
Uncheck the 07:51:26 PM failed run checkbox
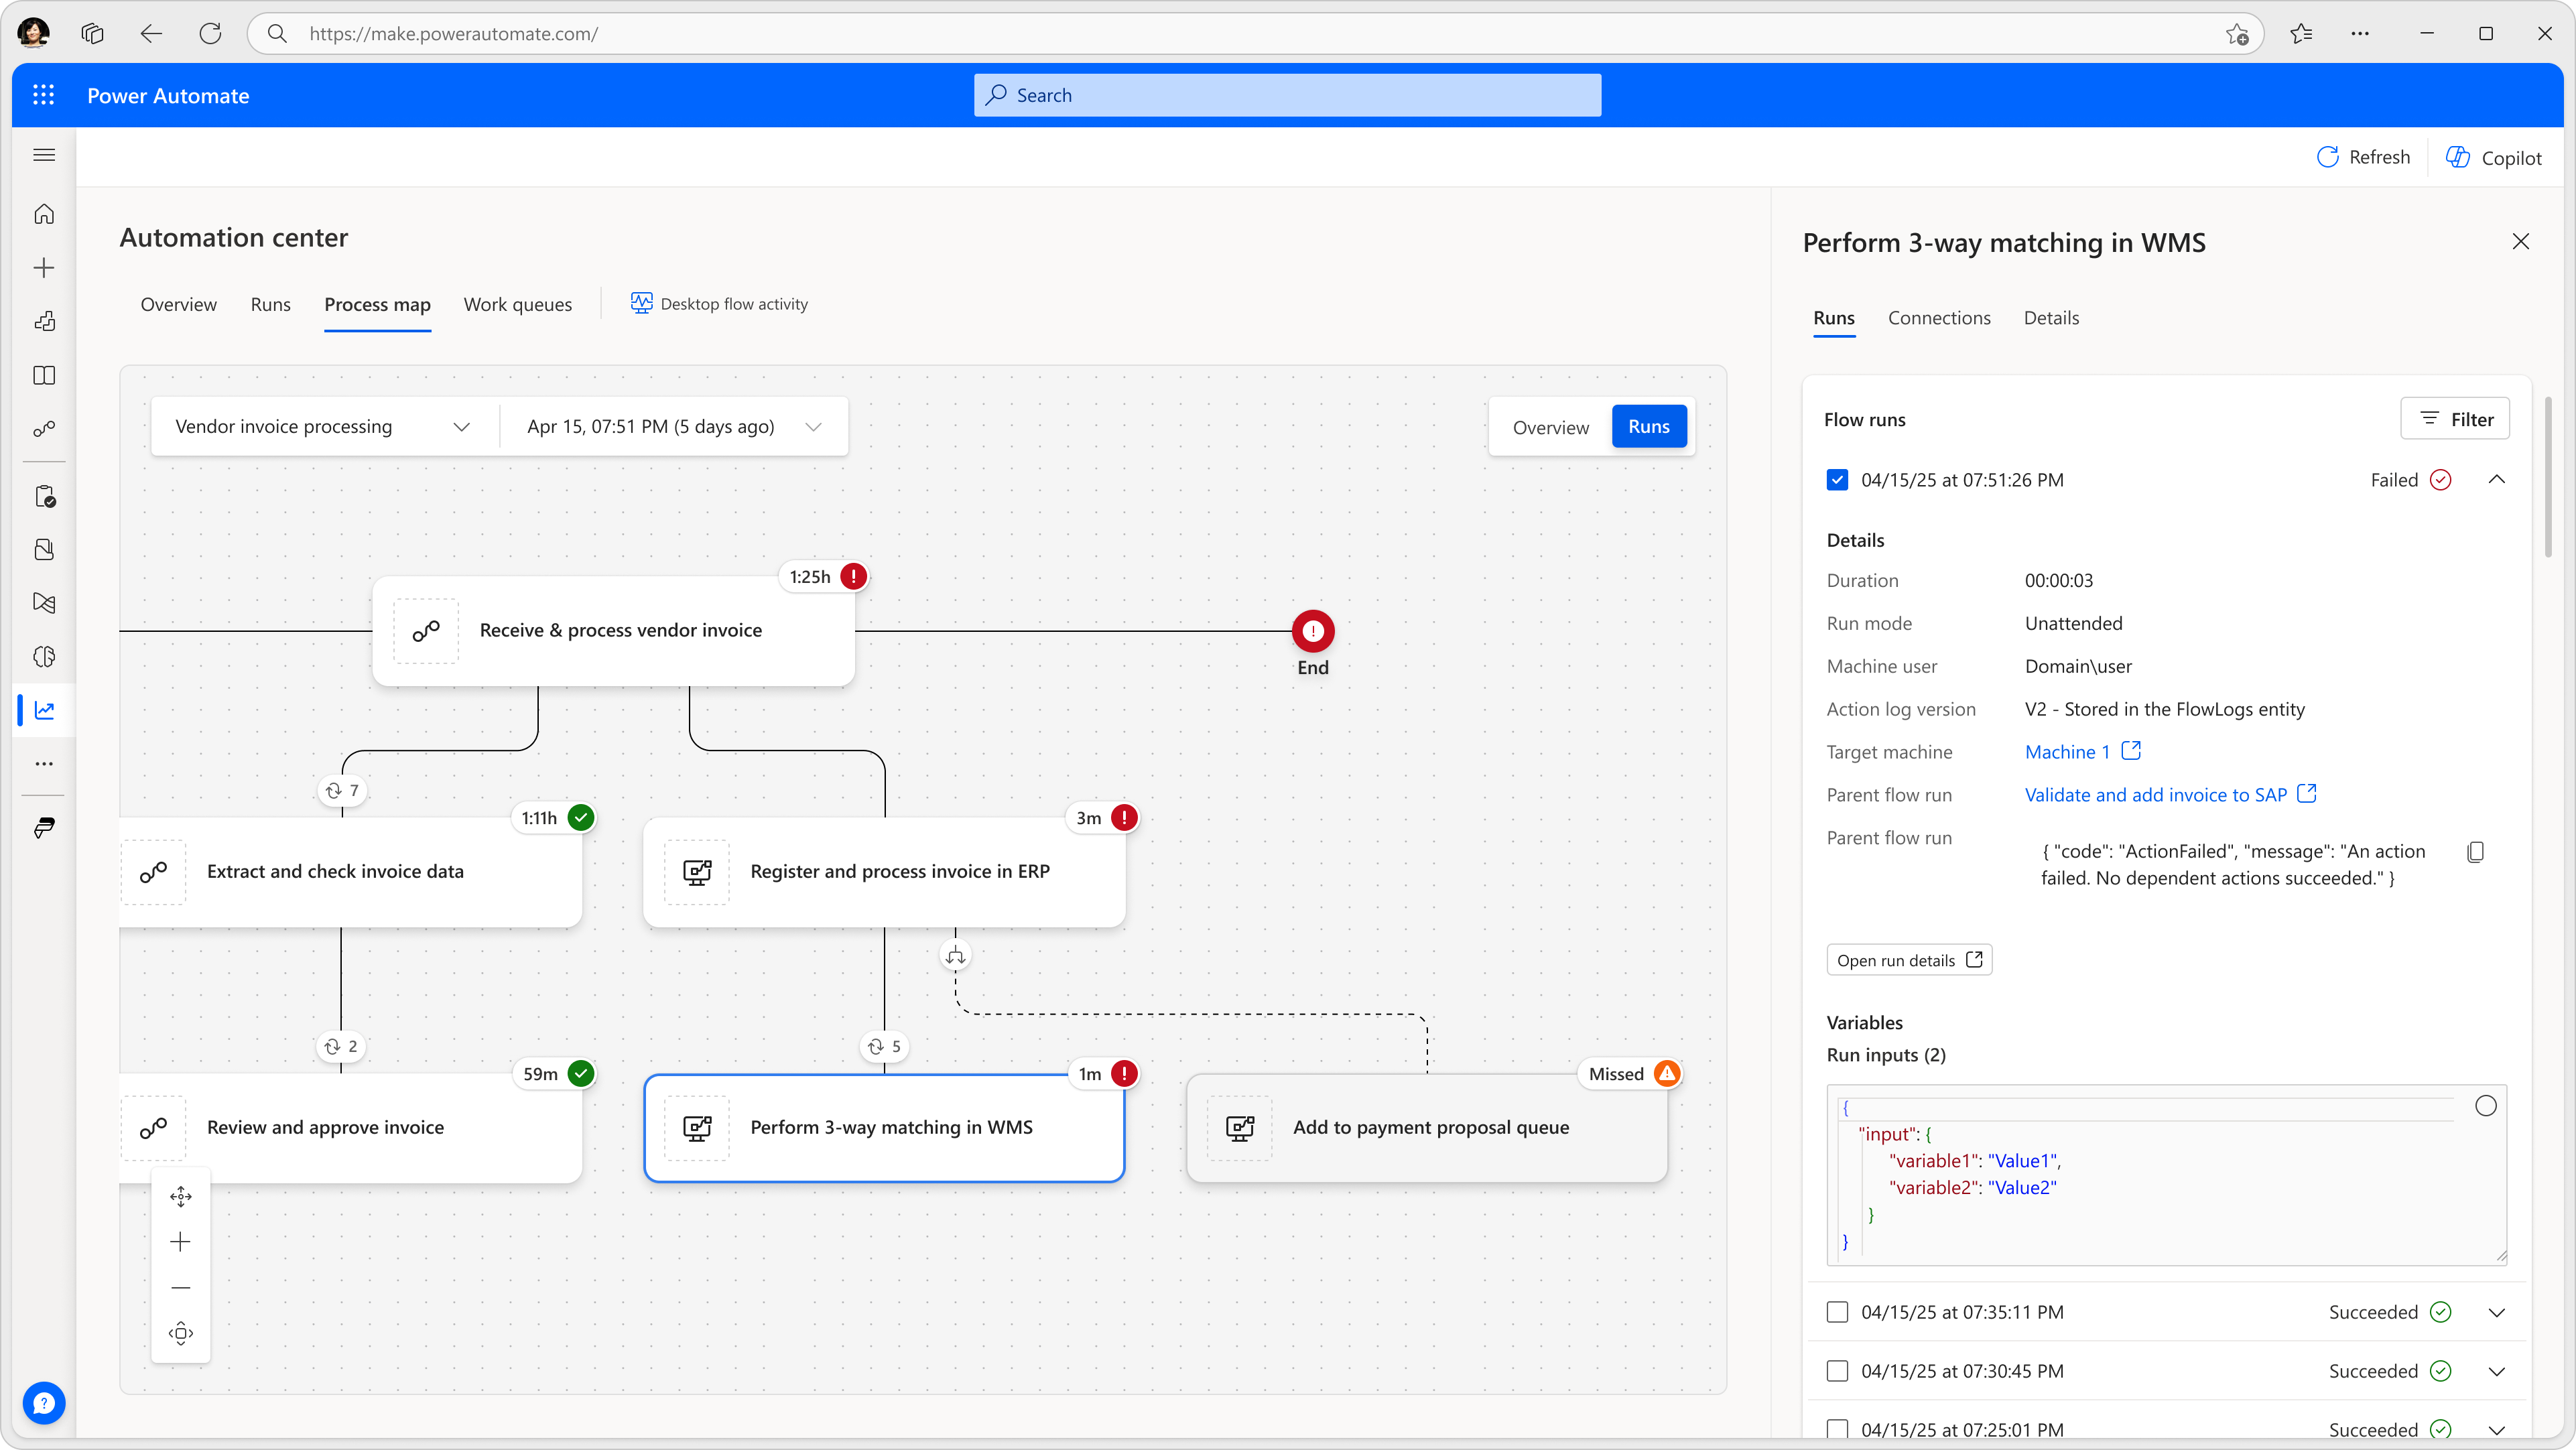coord(1837,480)
